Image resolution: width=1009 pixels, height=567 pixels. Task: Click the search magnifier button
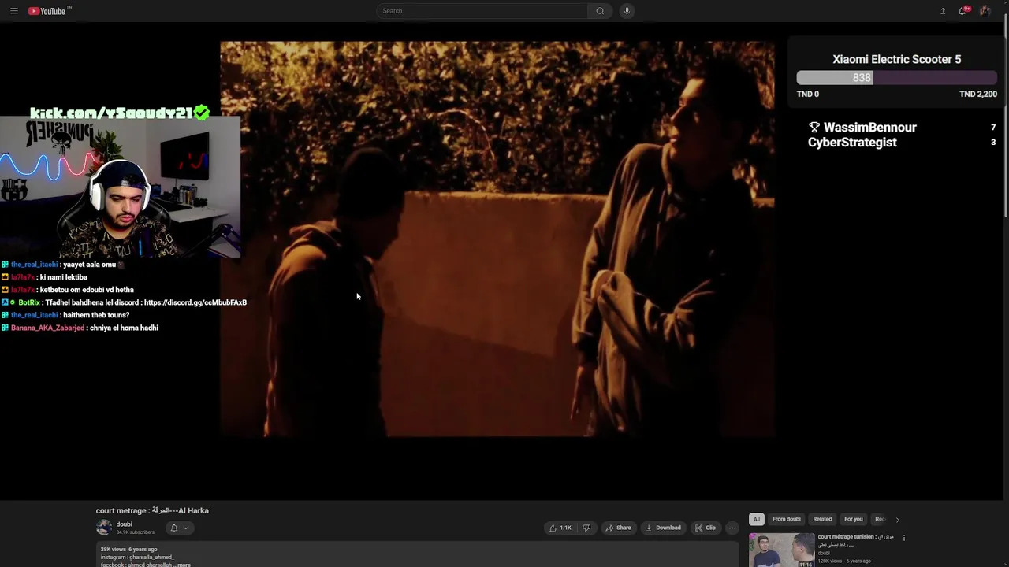[600, 11]
